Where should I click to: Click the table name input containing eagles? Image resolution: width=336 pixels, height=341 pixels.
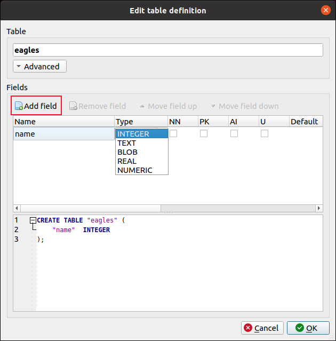click(168, 50)
